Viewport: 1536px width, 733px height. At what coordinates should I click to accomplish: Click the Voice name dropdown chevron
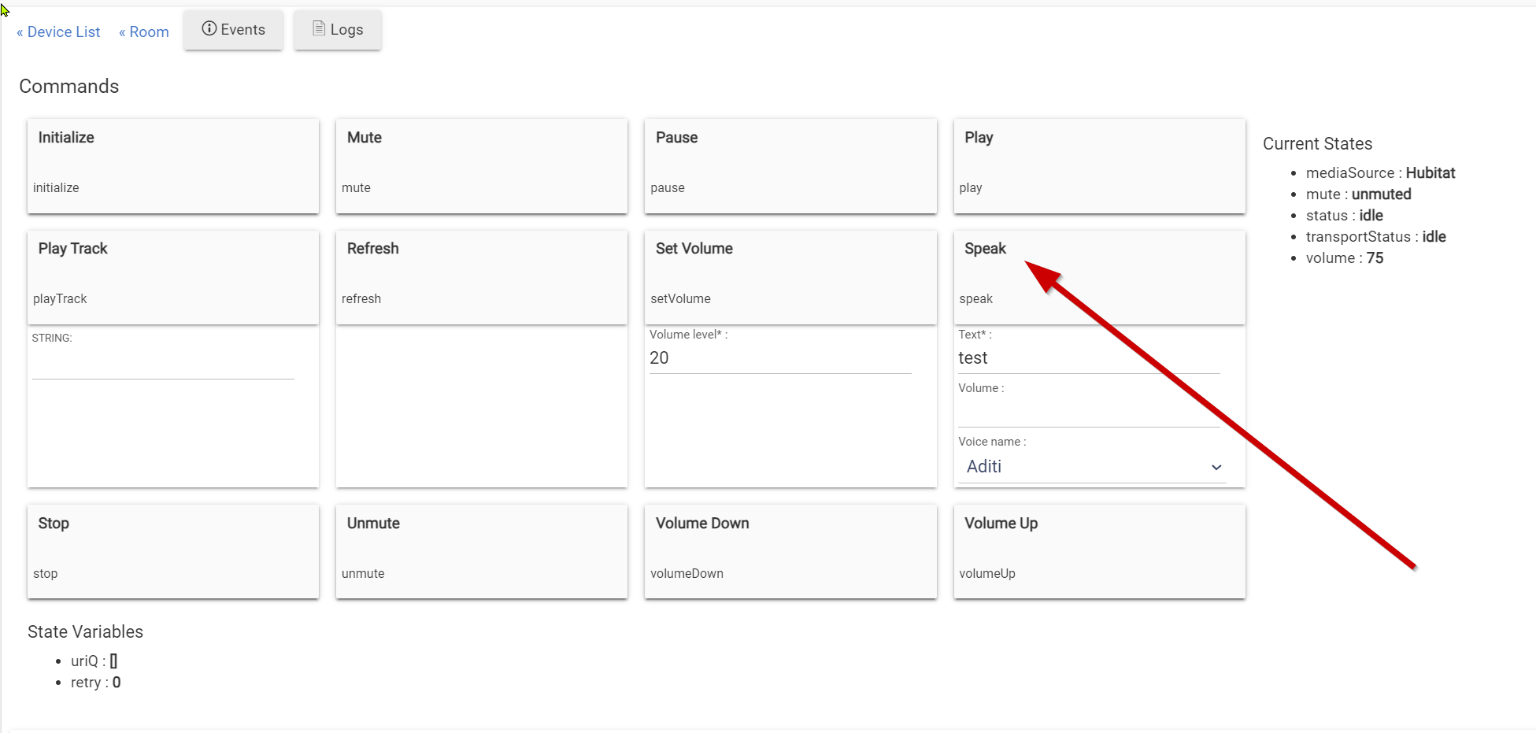pyautogui.click(x=1216, y=468)
